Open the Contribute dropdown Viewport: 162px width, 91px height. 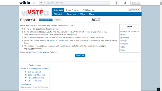coord(134,10)
